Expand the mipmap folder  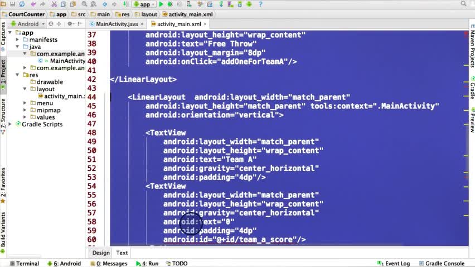[25, 110]
